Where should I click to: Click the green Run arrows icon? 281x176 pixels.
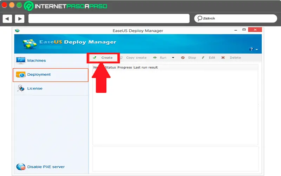click(155, 57)
